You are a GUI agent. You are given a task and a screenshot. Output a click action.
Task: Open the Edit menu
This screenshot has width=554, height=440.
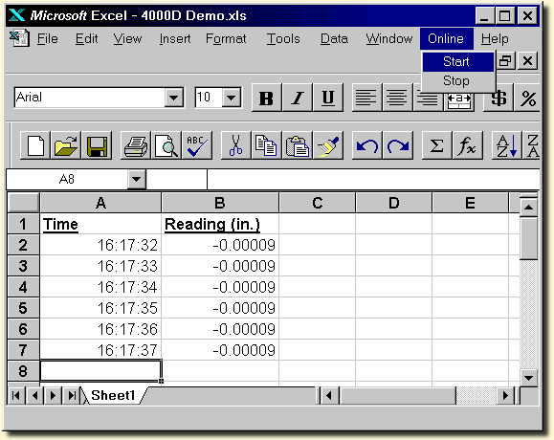(x=86, y=38)
